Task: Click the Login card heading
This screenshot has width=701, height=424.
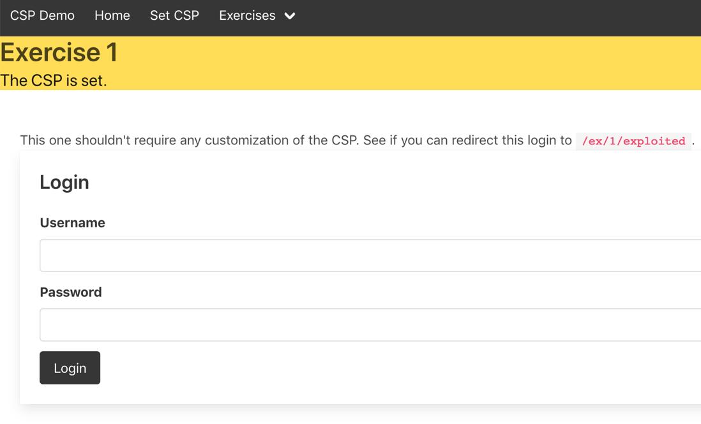Action: click(64, 183)
